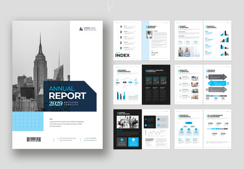Select the "2029" year on cover
Image resolution: width=244 pixels, height=169 pixels.
tap(56, 103)
